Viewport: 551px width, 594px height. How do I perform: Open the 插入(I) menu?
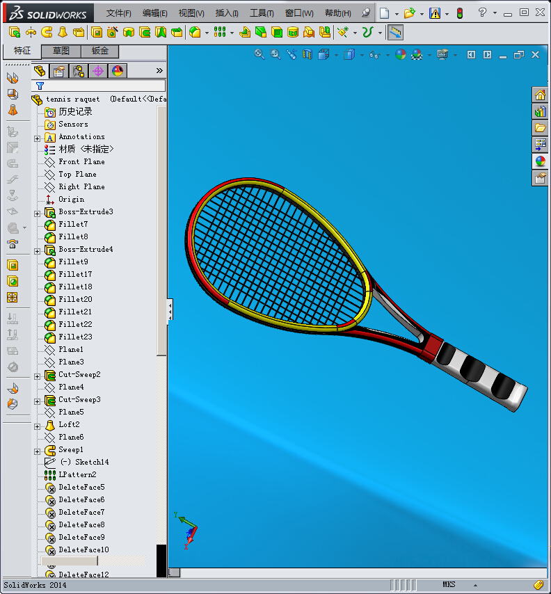(227, 13)
